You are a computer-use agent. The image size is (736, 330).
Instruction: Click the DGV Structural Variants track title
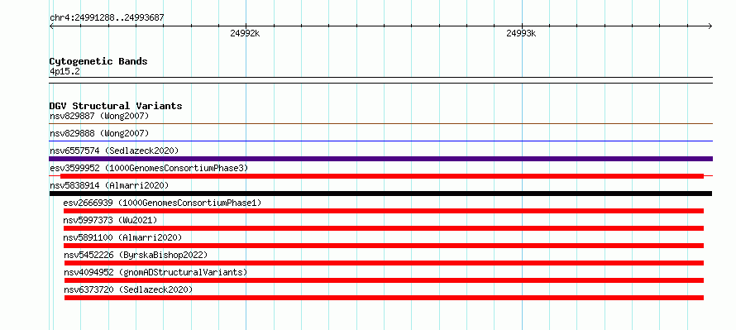point(116,106)
